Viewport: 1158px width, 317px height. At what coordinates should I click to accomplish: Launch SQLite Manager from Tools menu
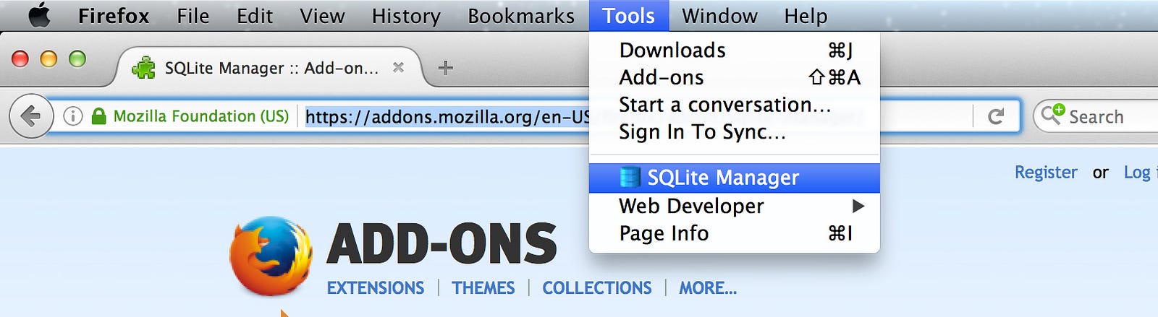(734, 178)
